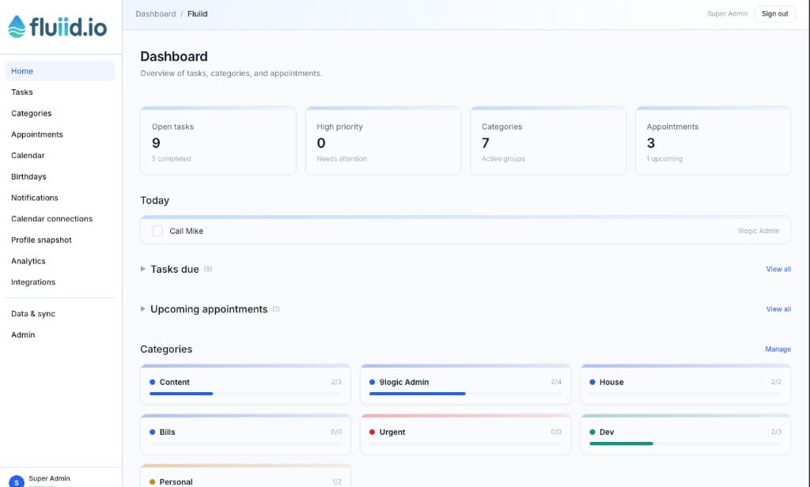
Task: Open the Birthdays page
Action: (28, 176)
